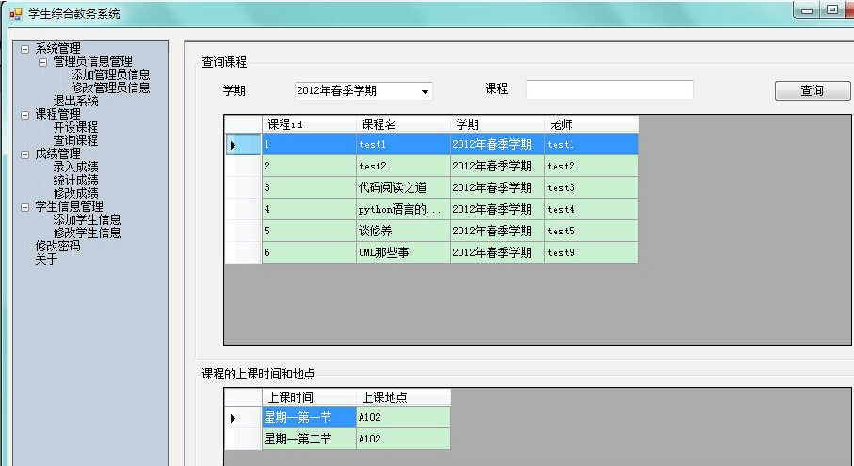Image resolution: width=854 pixels, height=466 pixels.
Task: Select 统计成绩 in the tree
Action: pyautogui.click(x=75, y=180)
